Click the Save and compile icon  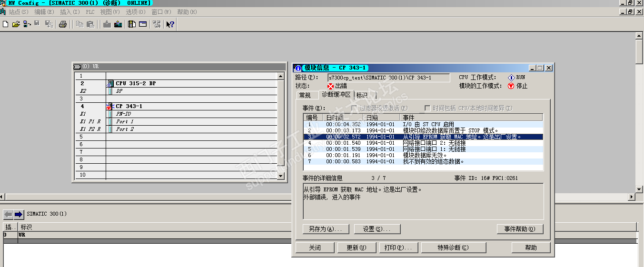coord(49,24)
